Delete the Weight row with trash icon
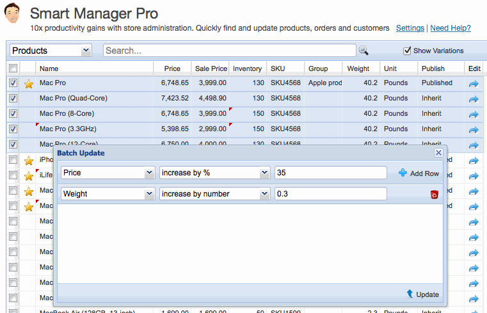Viewport: 487px width, 313px height. 434,195
